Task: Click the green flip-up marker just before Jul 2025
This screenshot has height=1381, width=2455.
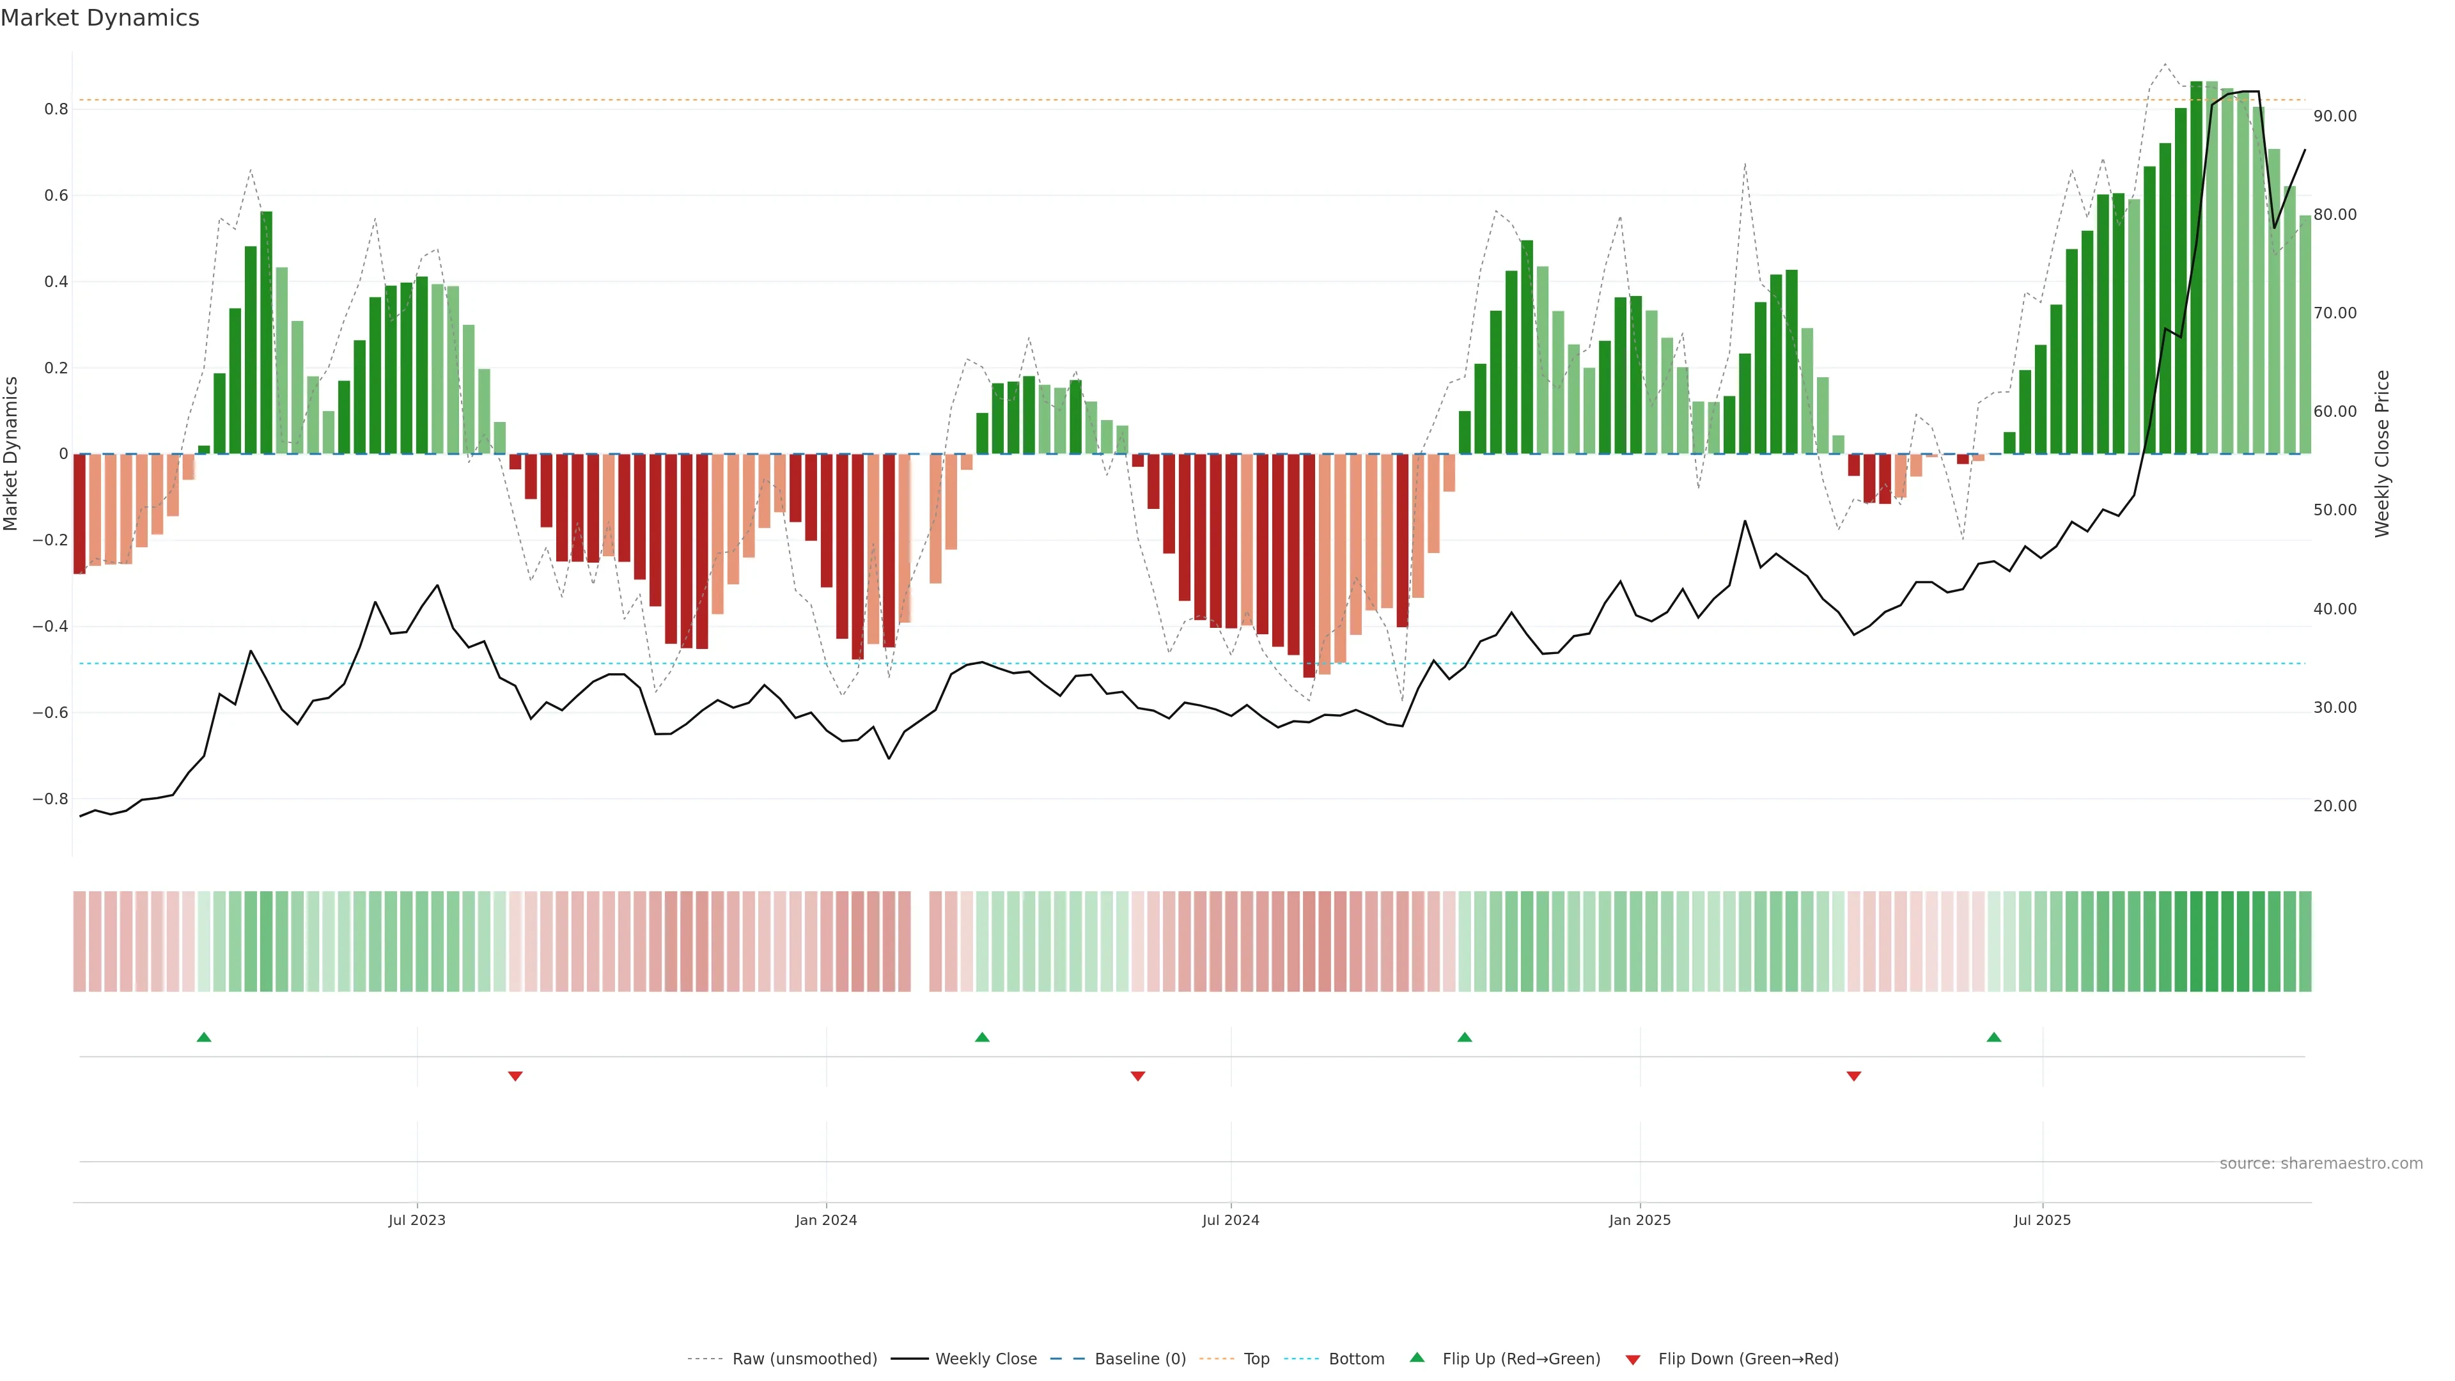Action: pos(1994,1037)
